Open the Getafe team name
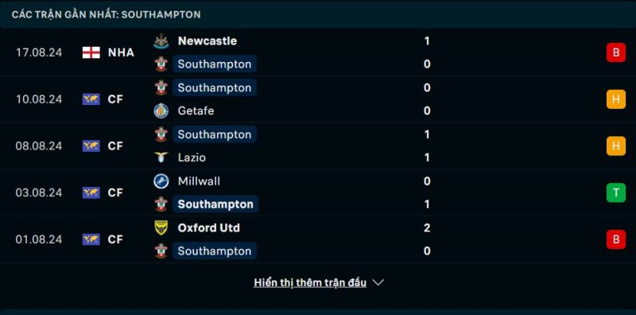 click(x=196, y=111)
